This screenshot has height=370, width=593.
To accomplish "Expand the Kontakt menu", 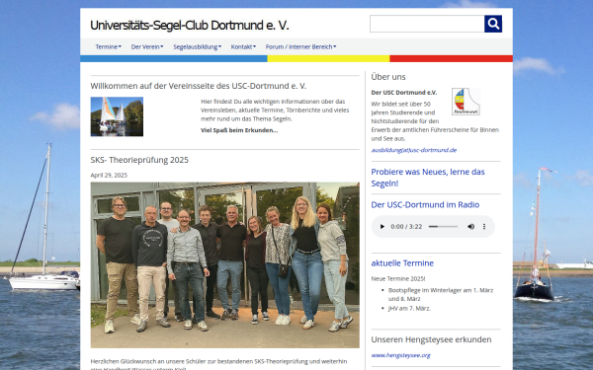I will [243, 46].
